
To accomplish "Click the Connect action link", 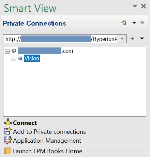I will point(25,123).
